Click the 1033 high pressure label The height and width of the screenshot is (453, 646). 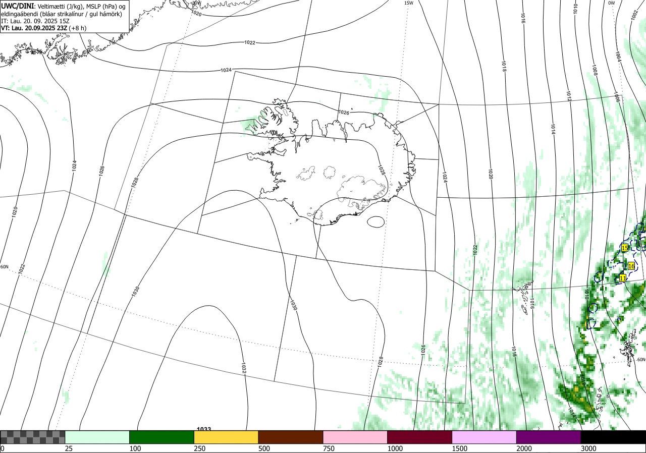click(204, 429)
